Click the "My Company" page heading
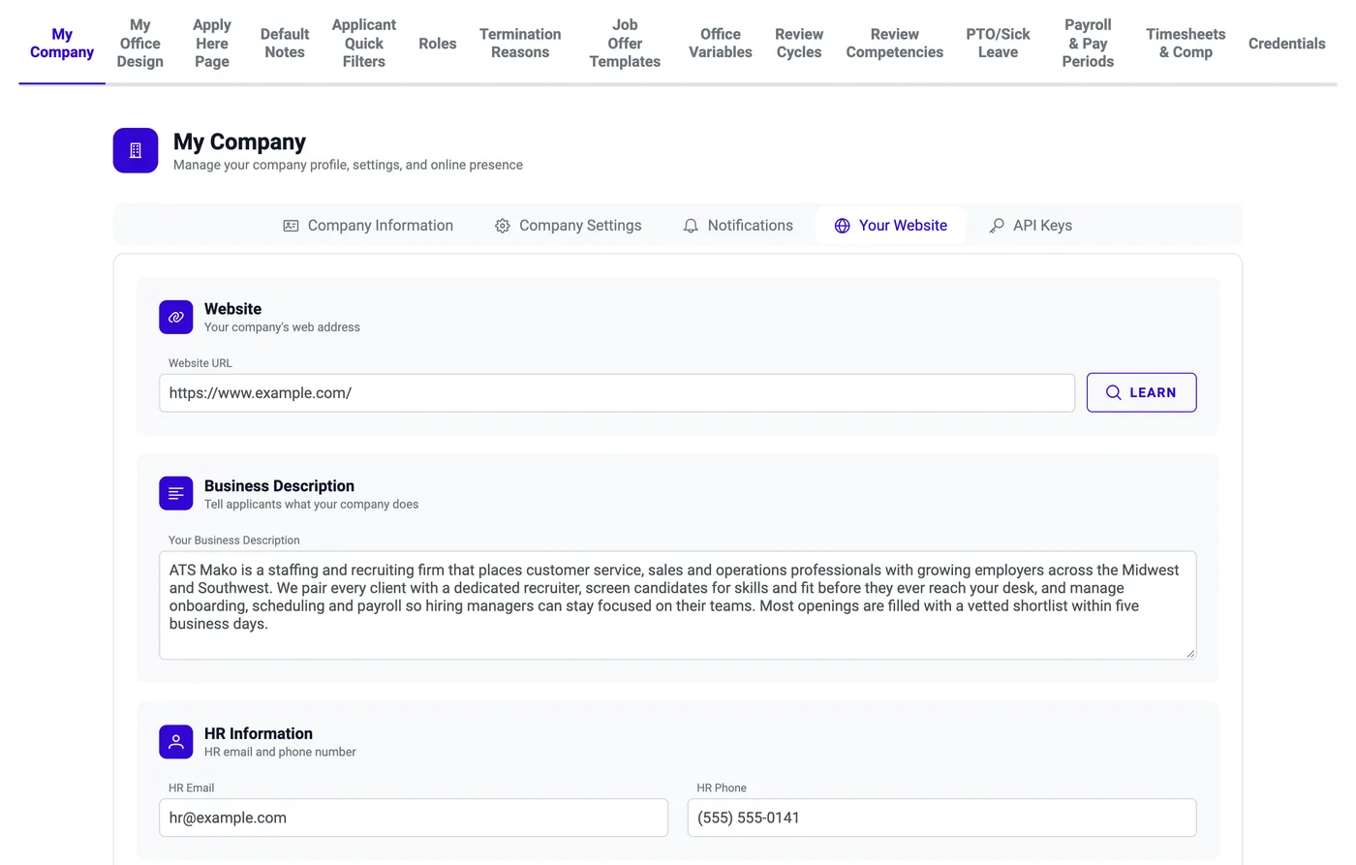 [x=239, y=142]
